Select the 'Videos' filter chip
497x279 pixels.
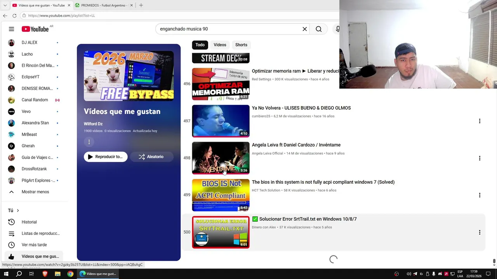tap(220, 45)
